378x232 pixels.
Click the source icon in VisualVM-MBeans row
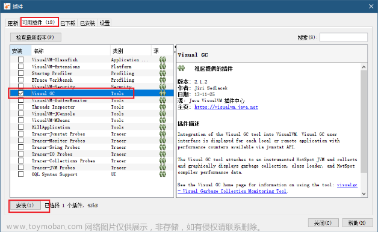[163, 120]
